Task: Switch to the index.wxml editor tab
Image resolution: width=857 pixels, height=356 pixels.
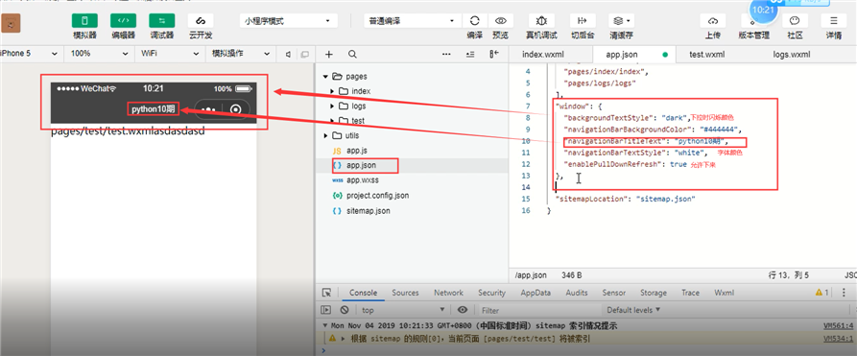Action: click(x=543, y=54)
